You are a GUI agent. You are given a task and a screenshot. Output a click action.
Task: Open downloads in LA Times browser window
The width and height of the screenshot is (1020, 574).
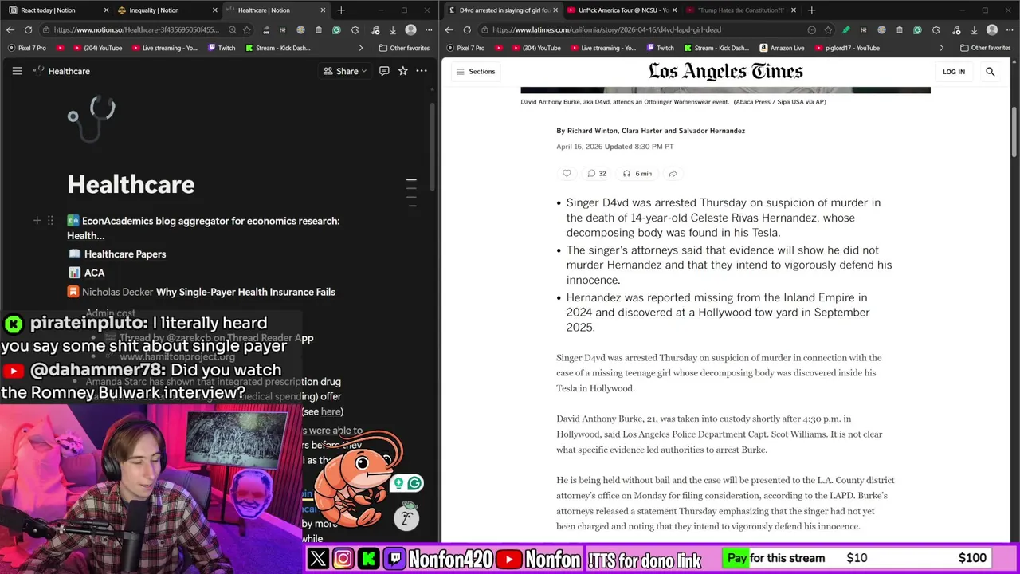coord(974,29)
